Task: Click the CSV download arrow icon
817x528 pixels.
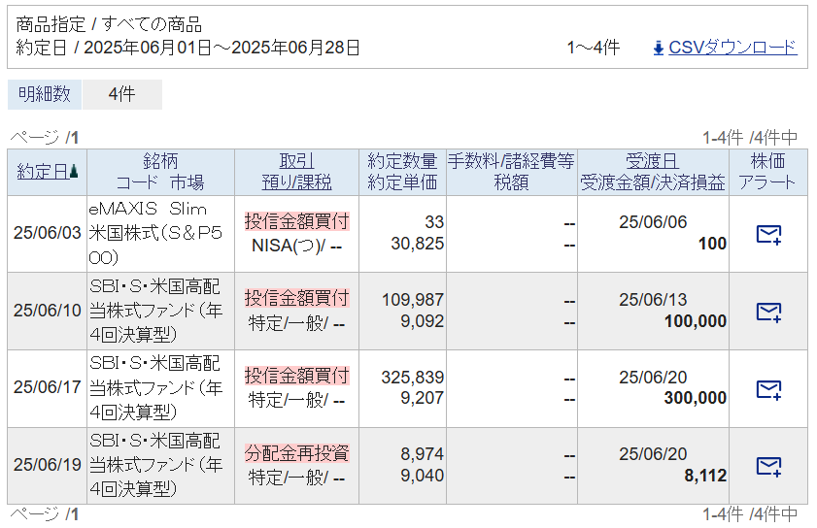Action: tap(658, 48)
